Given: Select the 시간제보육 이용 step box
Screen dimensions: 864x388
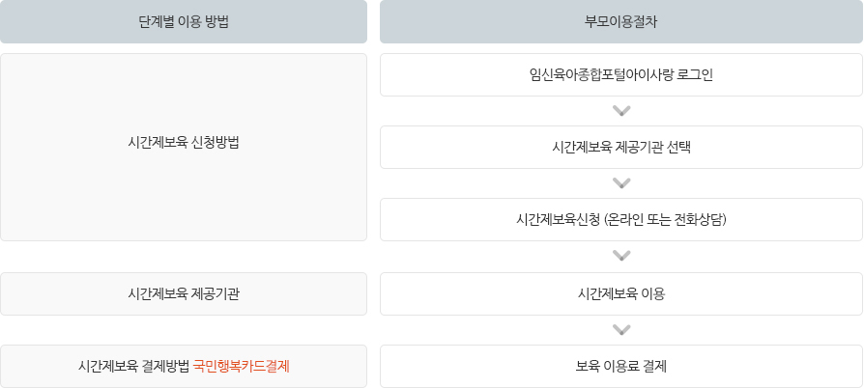Looking at the screenshot, I should [621, 293].
